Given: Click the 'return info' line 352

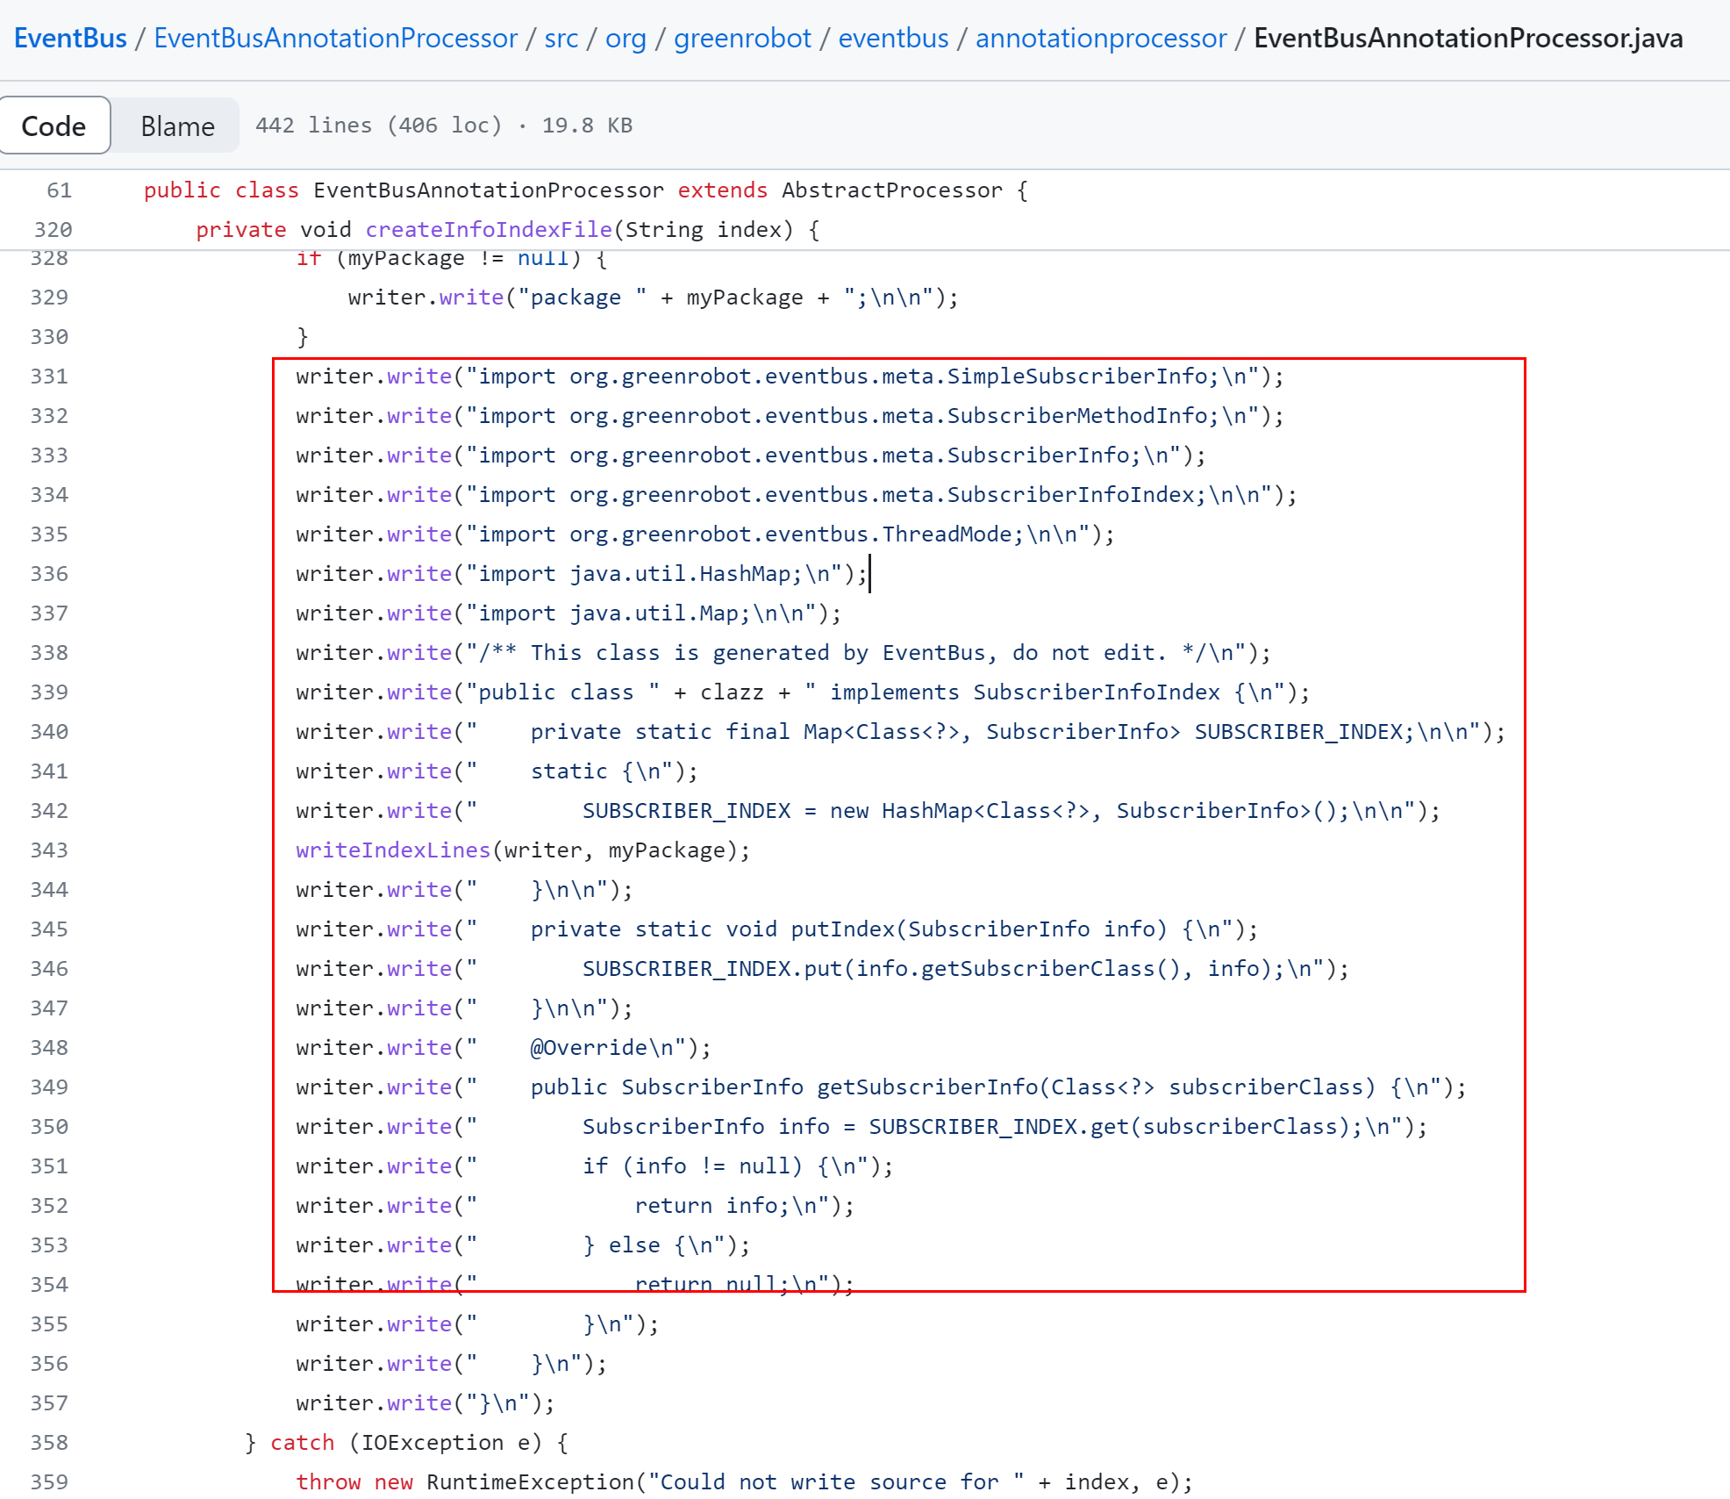Looking at the screenshot, I should pos(575,1206).
